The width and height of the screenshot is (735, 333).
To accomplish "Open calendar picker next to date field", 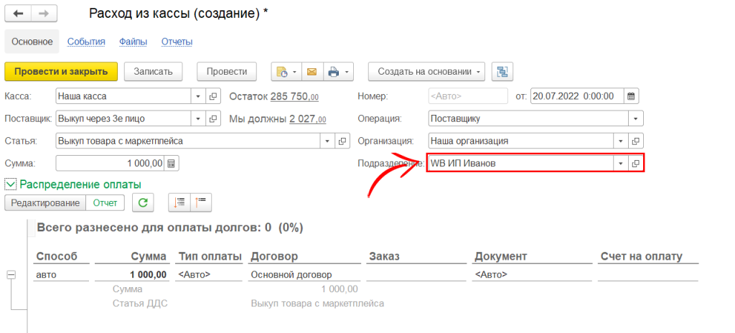I will pyautogui.click(x=631, y=96).
